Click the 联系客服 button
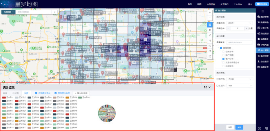The width and height of the screenshot is (270, 131). (262, 4)
